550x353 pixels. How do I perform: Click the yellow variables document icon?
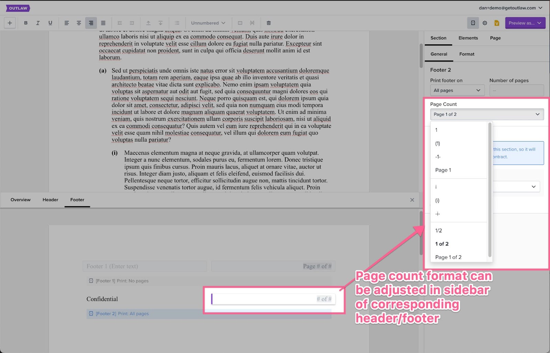pos(497,23)
